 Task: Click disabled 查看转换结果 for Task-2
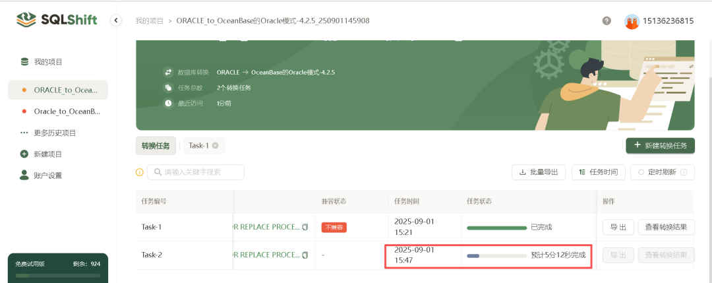(x=666, y=255)
